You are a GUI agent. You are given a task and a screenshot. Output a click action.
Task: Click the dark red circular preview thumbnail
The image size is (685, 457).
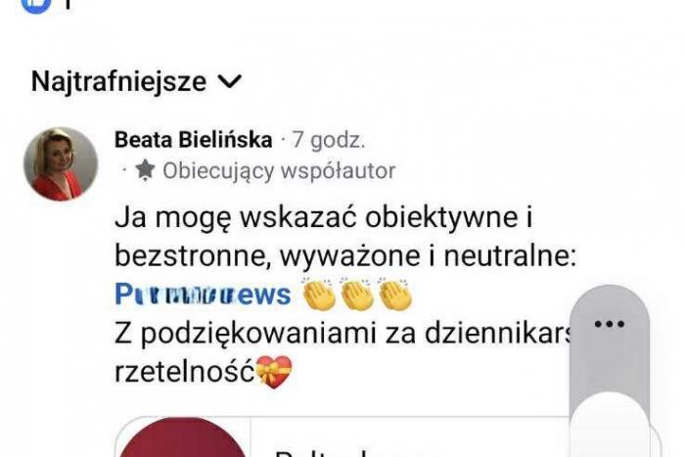tap(183, 437)
